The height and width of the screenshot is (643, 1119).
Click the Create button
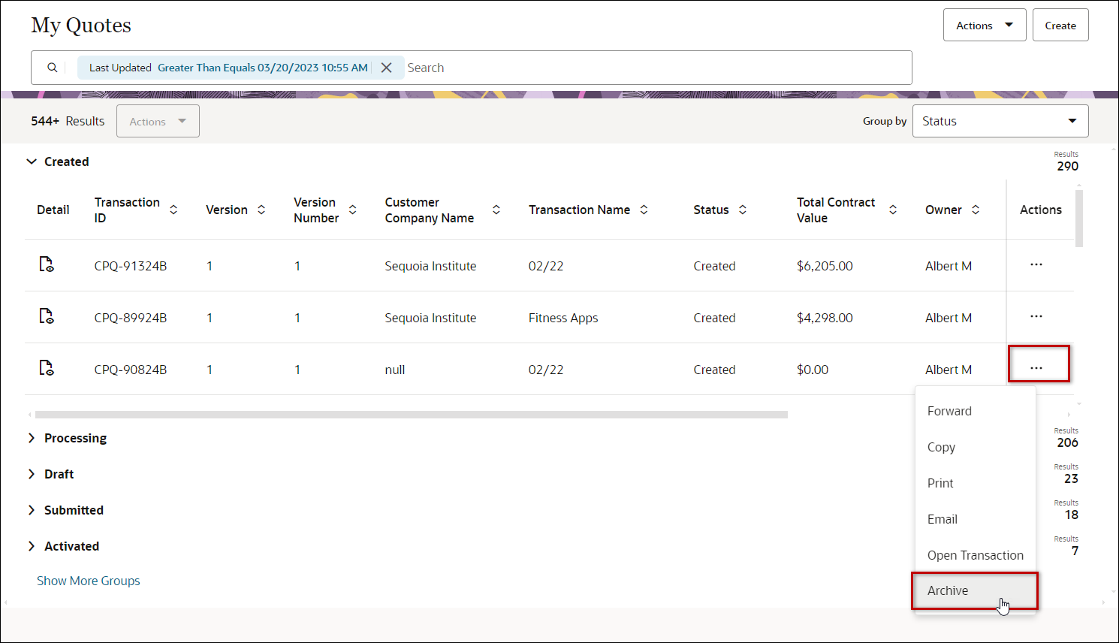coord(1060,24)
